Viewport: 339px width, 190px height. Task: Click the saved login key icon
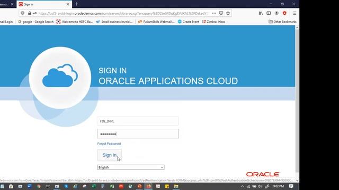pyautogui.click(x=34, y=13)
